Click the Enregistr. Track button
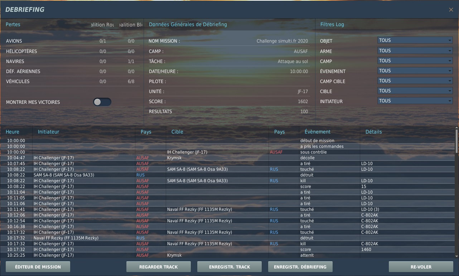The width and height of the screenshot is (459, 276). pyautogui.click(x=229, y=267)
